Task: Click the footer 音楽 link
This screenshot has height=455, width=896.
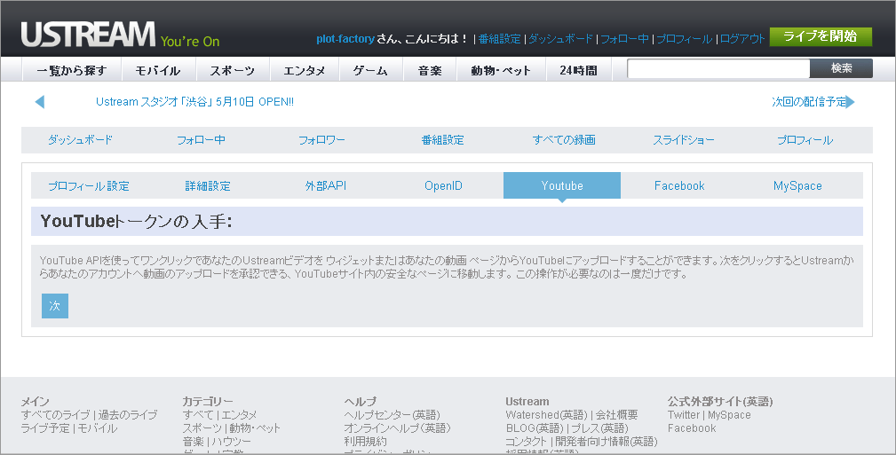Action: 194,442
